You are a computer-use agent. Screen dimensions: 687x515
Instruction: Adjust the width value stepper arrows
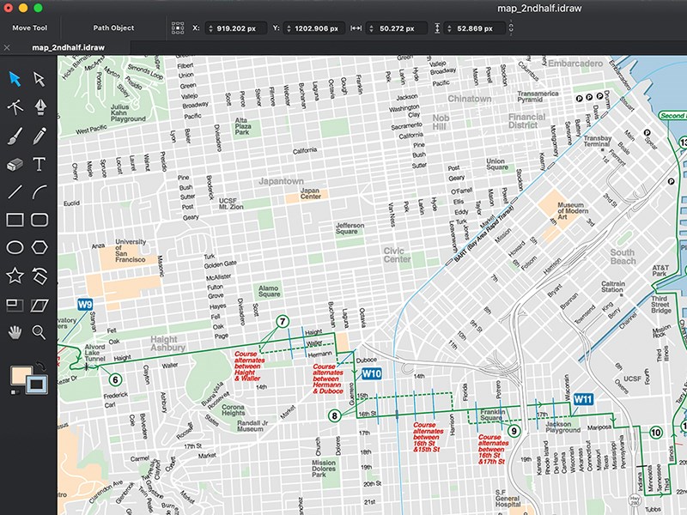click(372, 28)
